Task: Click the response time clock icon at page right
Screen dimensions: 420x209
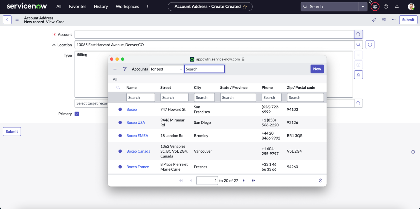Action: (x=413, y=152)
